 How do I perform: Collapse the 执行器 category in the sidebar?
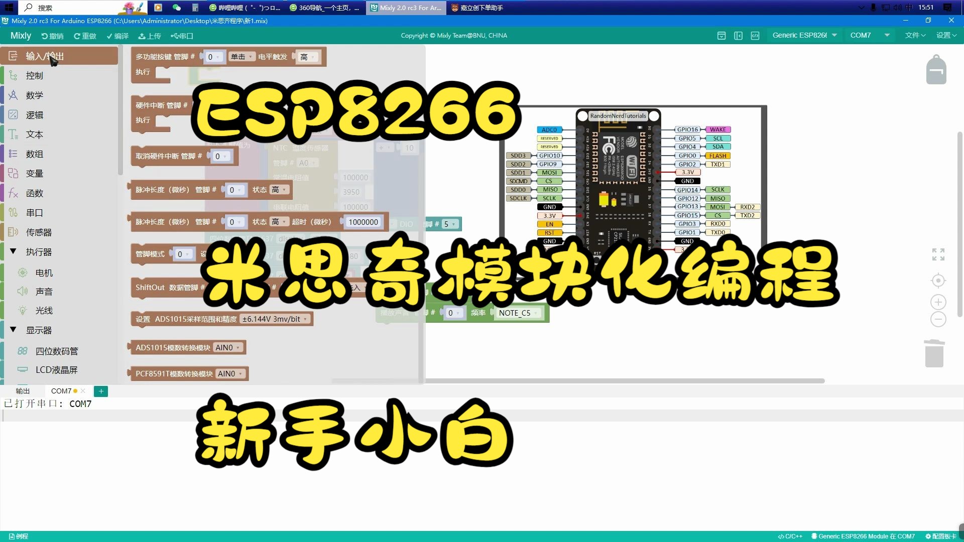coord(14,251)
